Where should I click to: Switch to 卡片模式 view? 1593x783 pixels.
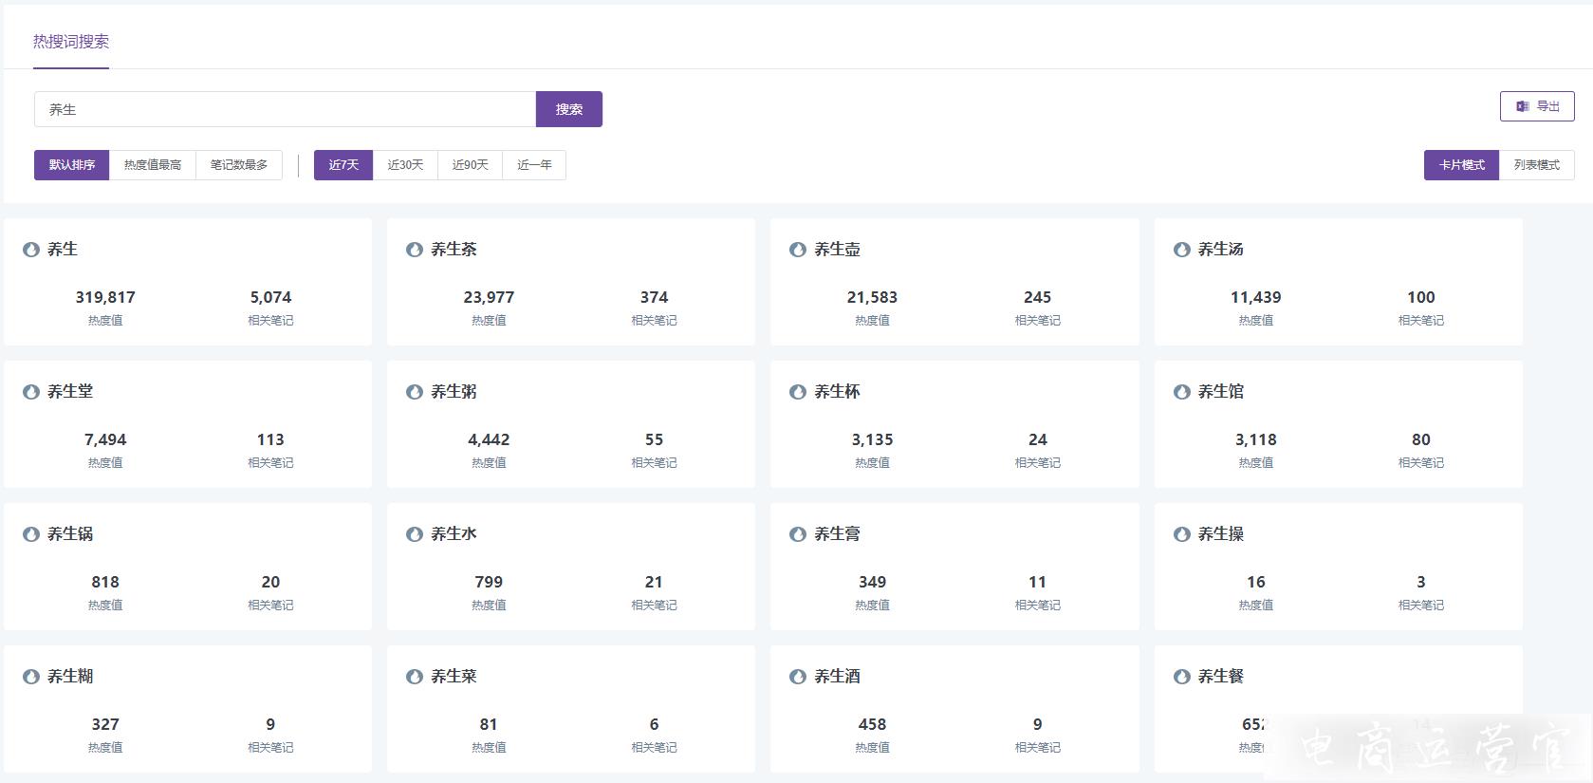point(1461,165)
